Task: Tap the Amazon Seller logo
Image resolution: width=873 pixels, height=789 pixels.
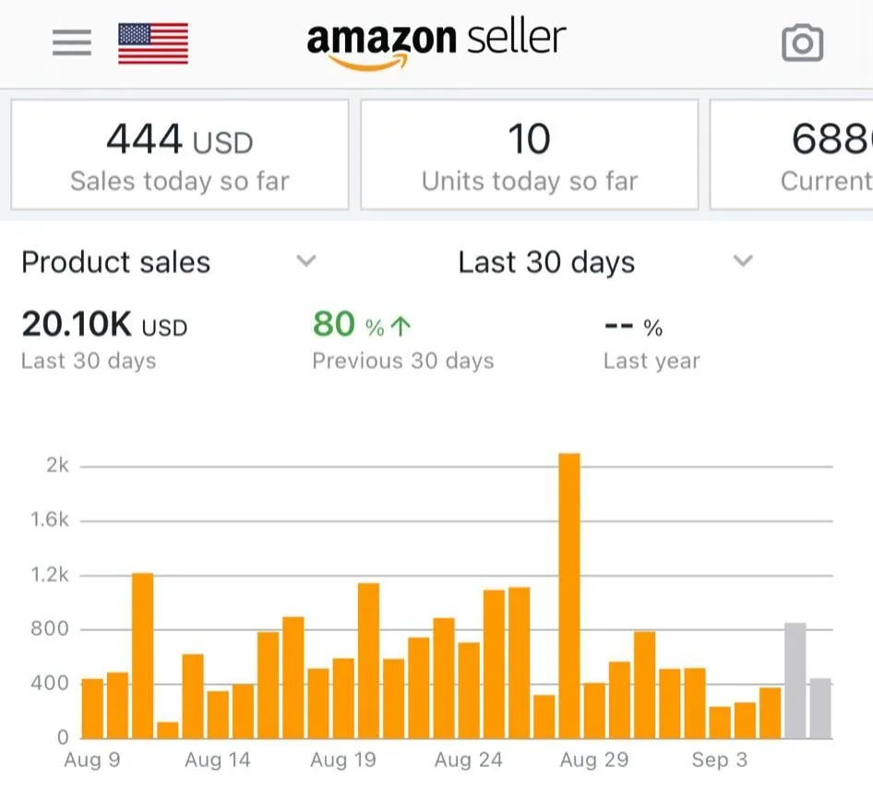Action: coord(436,42)
